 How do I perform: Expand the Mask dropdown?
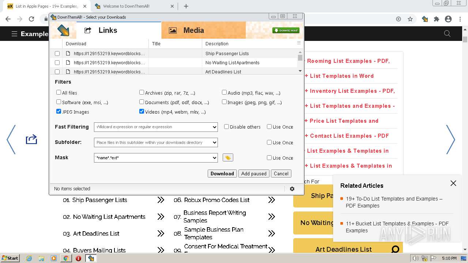point(214,158)
